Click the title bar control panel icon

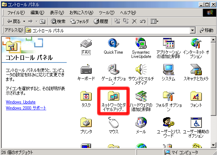point(5,5)
